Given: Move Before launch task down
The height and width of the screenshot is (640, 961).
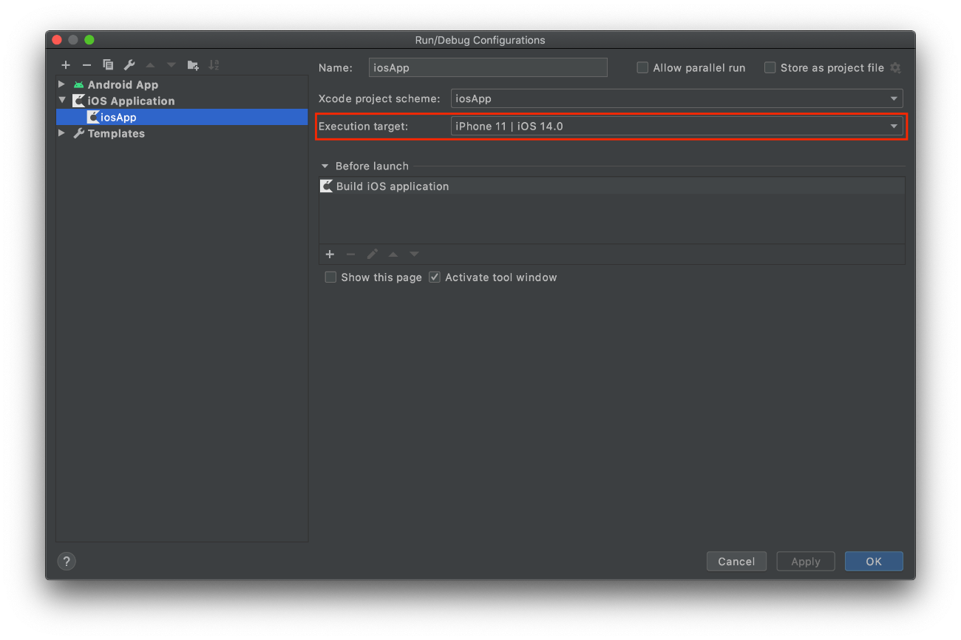Looking at the screenshot, I should point(414,255).
